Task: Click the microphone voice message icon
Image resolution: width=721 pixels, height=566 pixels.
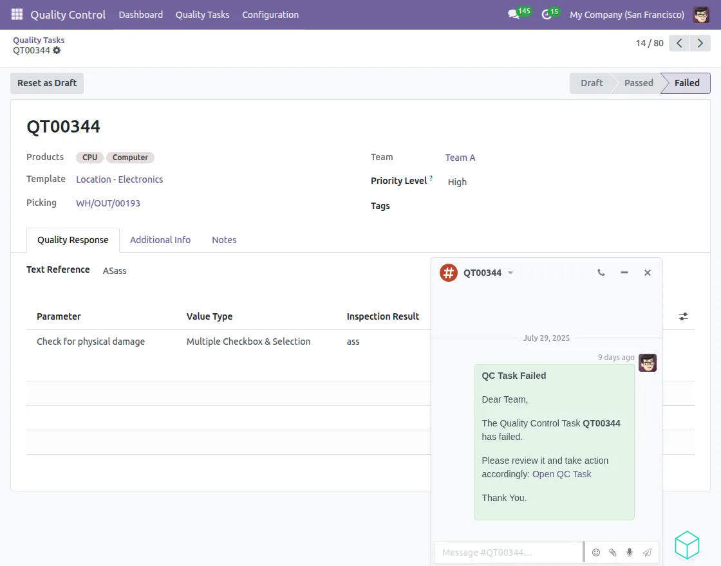Action: pos(630,552)
